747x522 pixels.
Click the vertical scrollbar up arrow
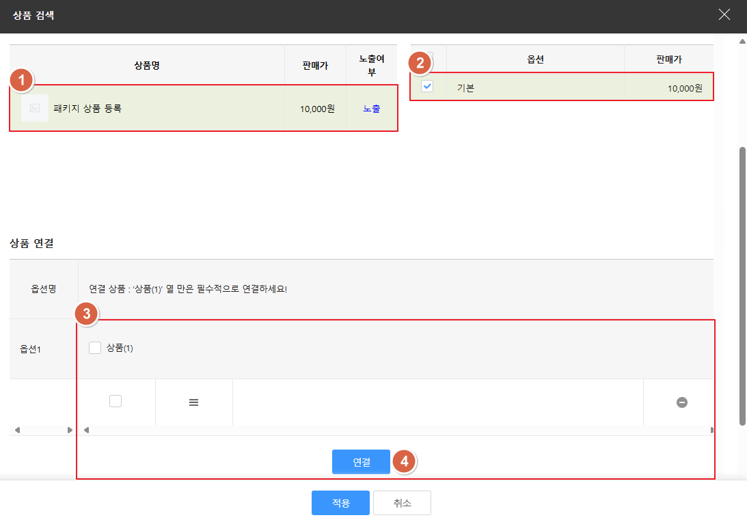coord(742,41)
